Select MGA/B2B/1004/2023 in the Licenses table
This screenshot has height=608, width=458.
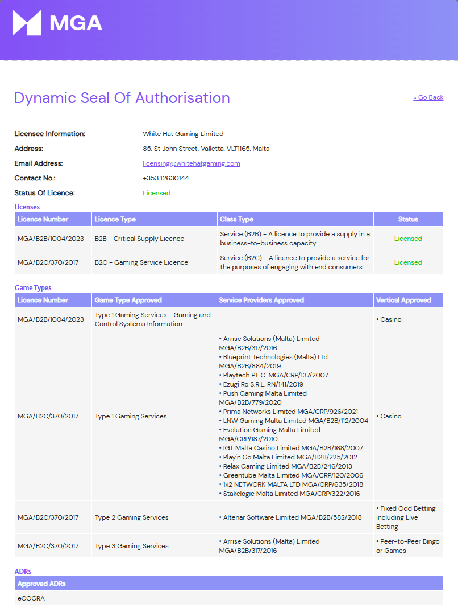(51, 239)
